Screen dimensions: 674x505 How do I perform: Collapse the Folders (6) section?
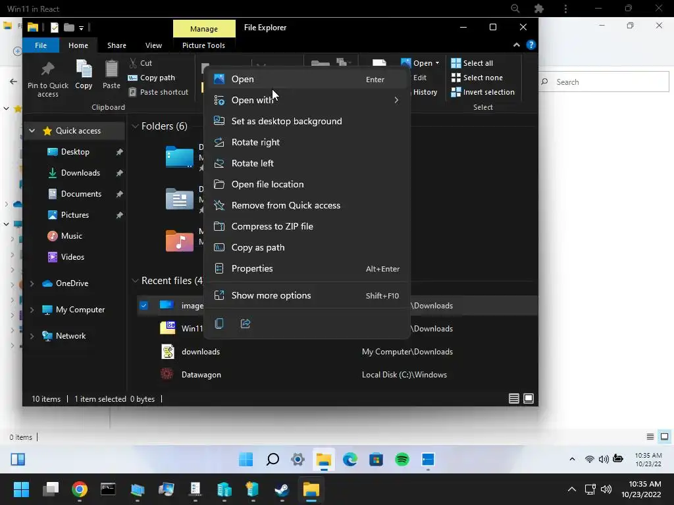coord(135,126)
